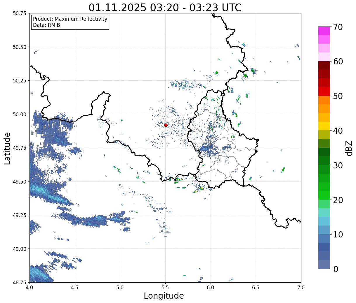The width and height of the screenshot is (356, 303).
Task: Click the 'Data: RMIB' label
Action: pyautogui.click(x=46, y=25)
